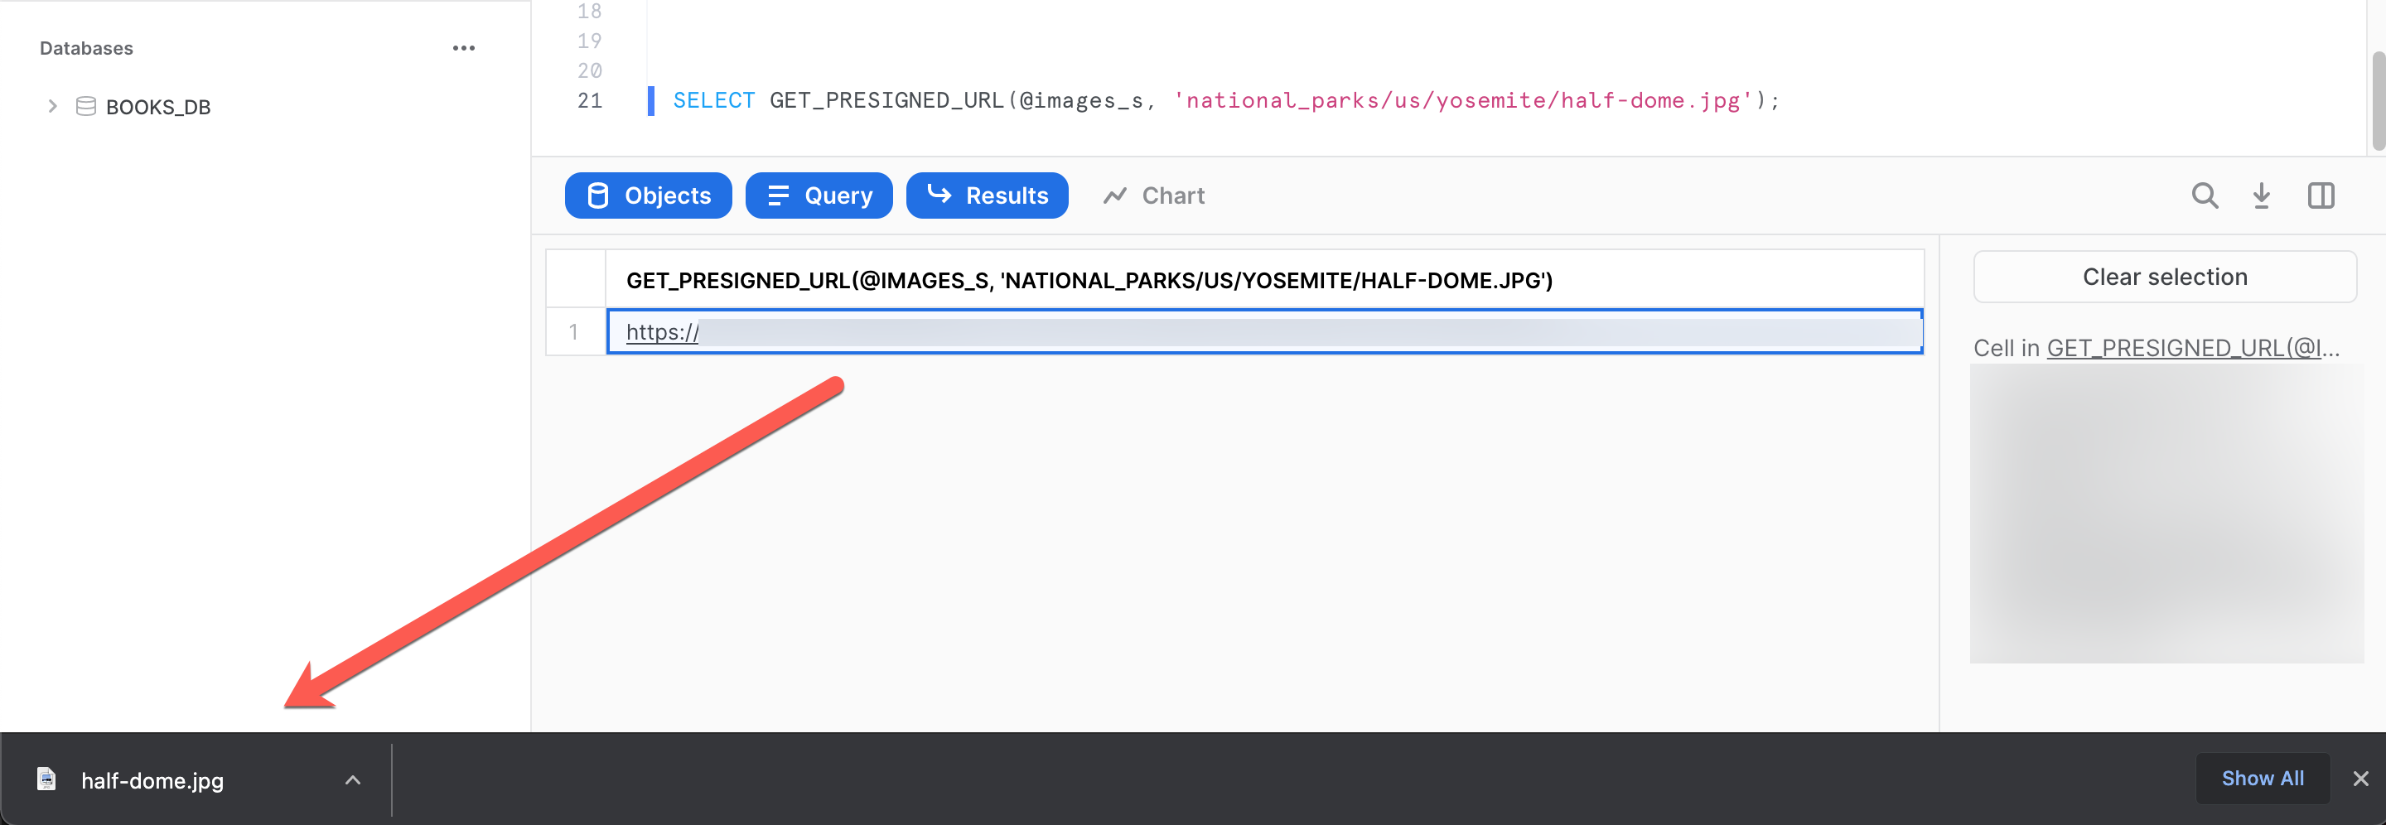
Task: Expand the BOOKS_DB database tree
Action: point(53,105)
